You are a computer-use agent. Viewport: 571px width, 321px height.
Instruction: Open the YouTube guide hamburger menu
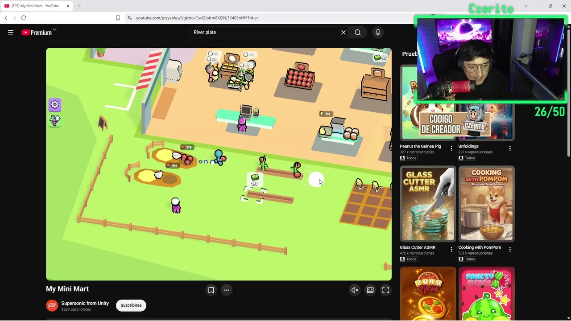(11, 32)
